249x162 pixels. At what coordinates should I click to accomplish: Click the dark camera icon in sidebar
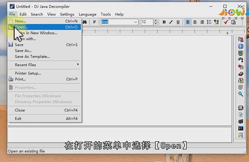point(240,121)
